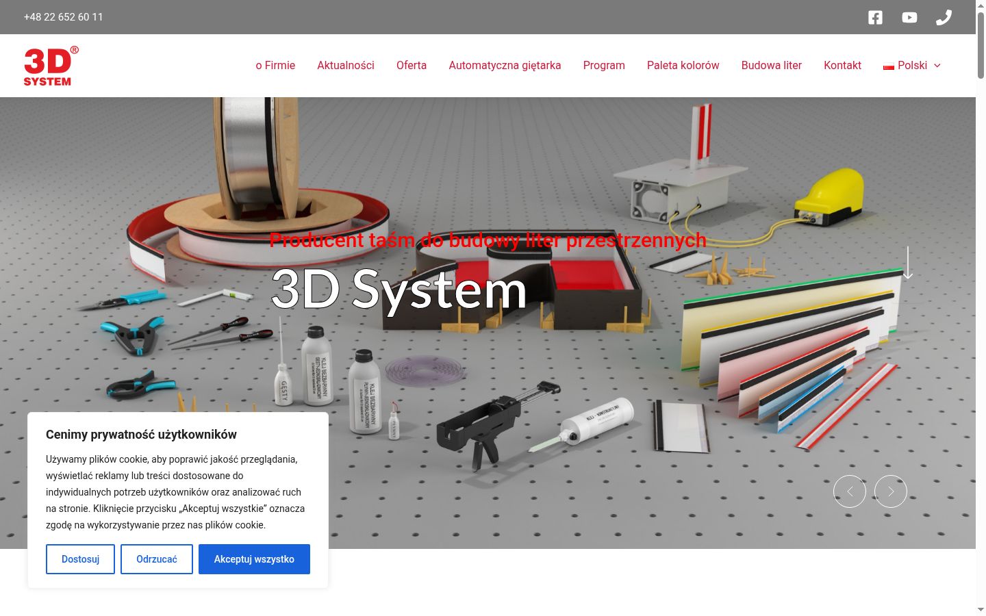Call the phone number +48 22 652 60 11
This screenshot has height=616, width=986.
point(64,17)
